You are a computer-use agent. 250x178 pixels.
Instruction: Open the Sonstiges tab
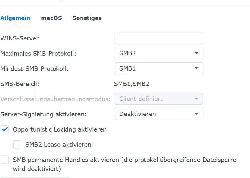[87, 18]
